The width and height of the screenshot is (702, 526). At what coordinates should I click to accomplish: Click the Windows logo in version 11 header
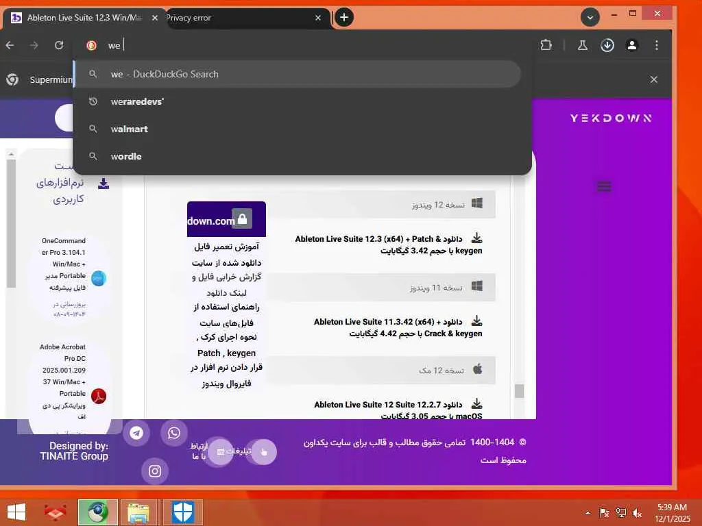pos(477,286)
